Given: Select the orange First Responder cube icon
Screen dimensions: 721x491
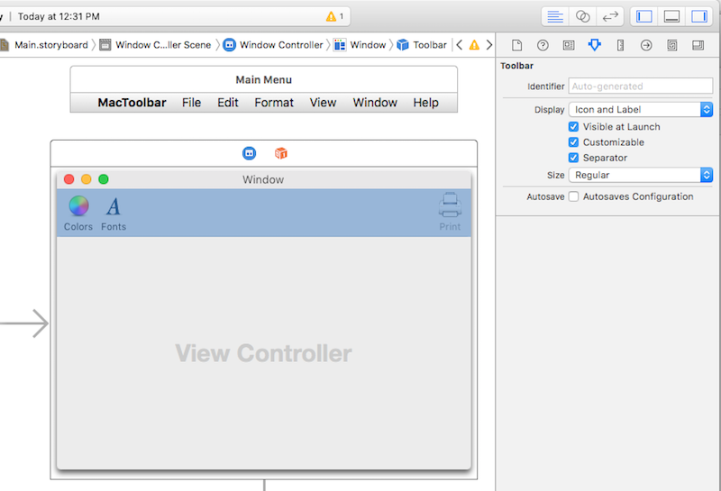Looking at the screenshot, I should click(281, 153).
